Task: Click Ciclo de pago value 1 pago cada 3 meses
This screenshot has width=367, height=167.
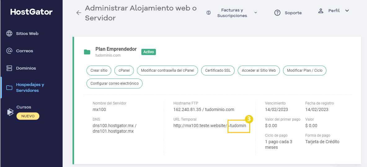Action: [279, 144]
